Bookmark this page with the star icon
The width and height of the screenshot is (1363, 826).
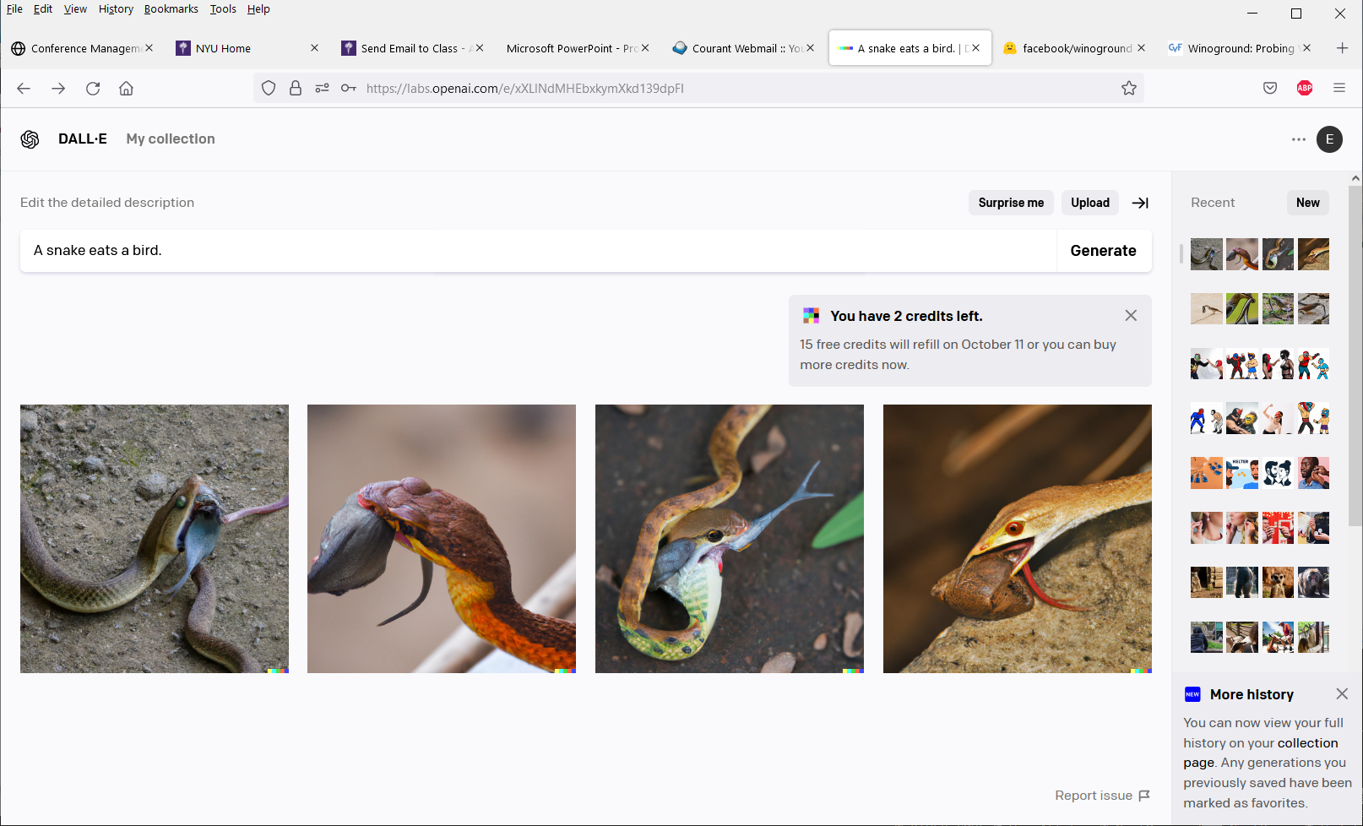point(1128,89)
